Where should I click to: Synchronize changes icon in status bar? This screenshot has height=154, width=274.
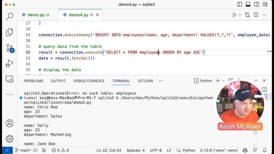pyautogui.click(x=35, y=150)
